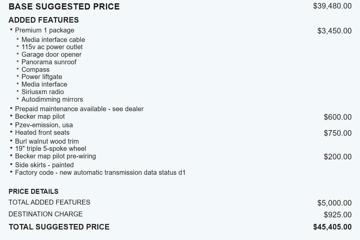The height and width of the screenshot is (240, 360).
Task: Click the $45,405.00 total suggested price
Action: click(332, 227)
